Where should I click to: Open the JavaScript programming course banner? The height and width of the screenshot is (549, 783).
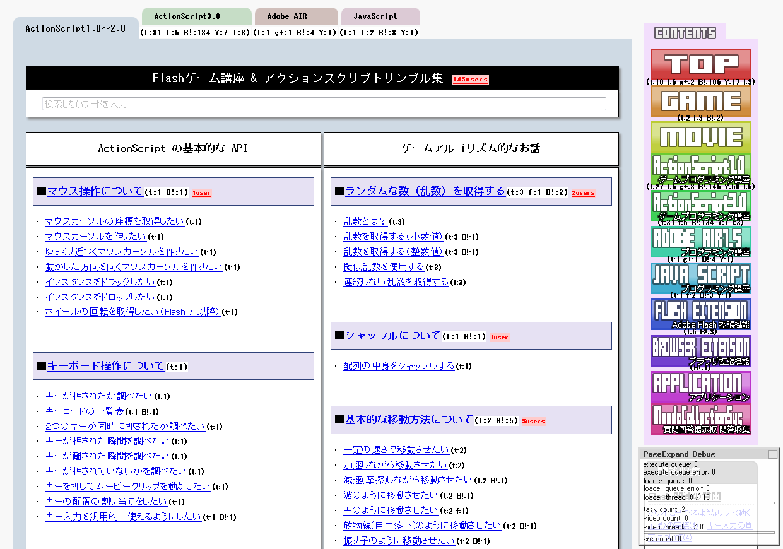pyautogui.click(x=700, y=278)
